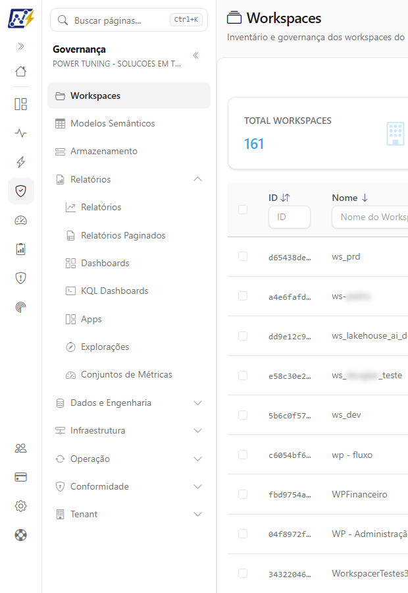Open the shield alert icon in the rail

tap(21, 278)
